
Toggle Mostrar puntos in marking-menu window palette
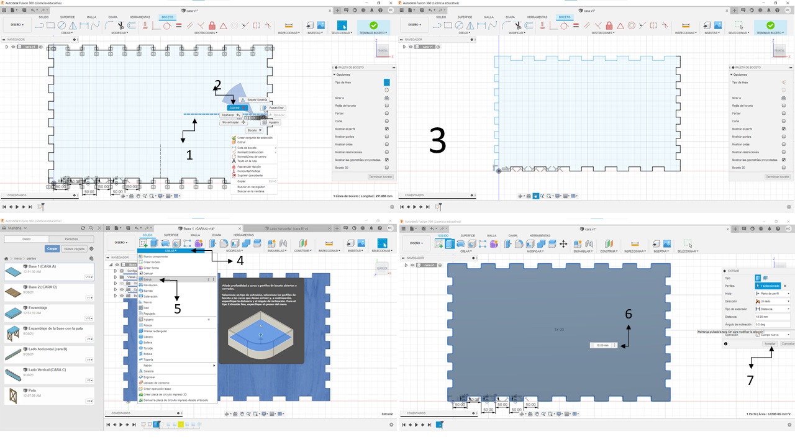pyautogui.click(x=386, y=137)
